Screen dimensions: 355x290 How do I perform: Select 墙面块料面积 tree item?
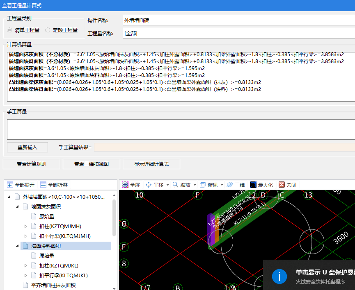coord(46,246)
